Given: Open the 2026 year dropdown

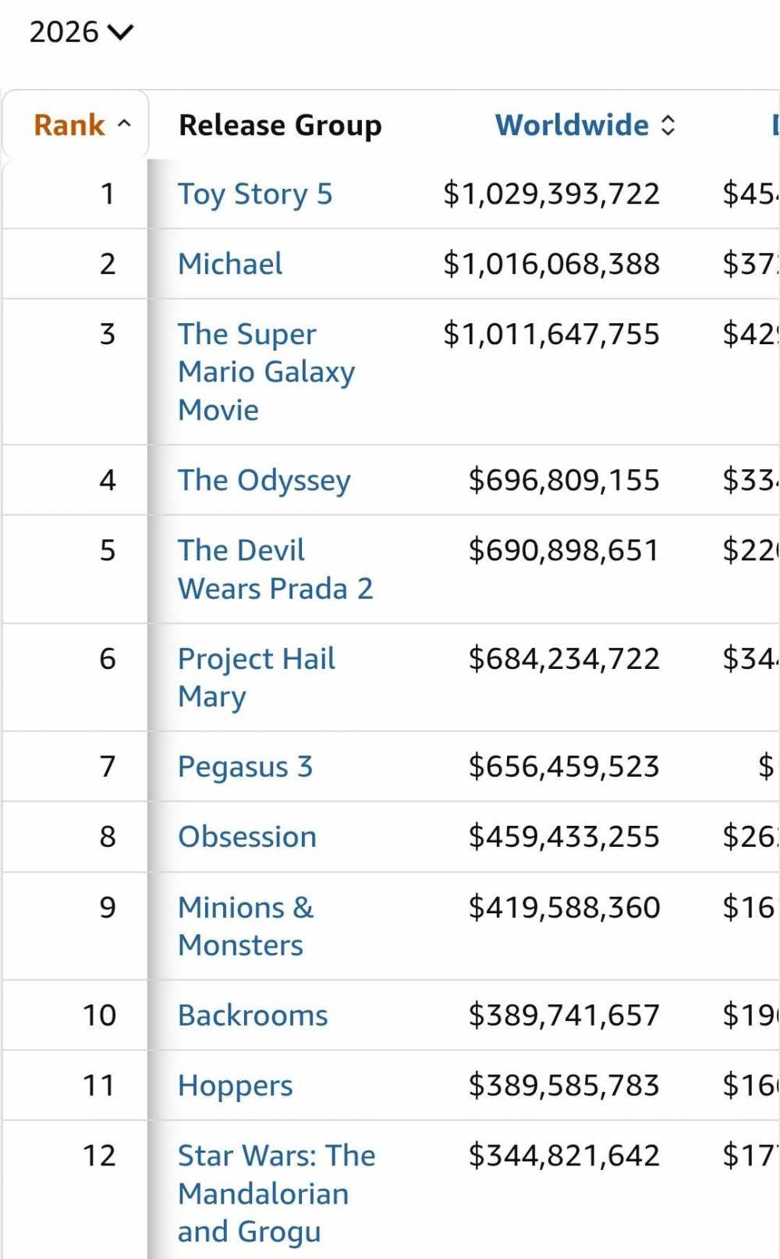Looking at the screenshot, I should tap(81, 32).
